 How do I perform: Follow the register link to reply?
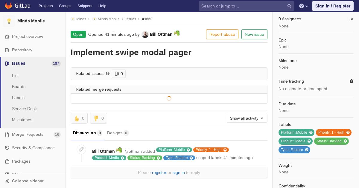[159, 172]
